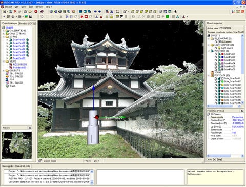The width and height of the screenshot is (246, 187).
Task: Click the maroon icon beside the record button
Action: click(x=42, y=11)
